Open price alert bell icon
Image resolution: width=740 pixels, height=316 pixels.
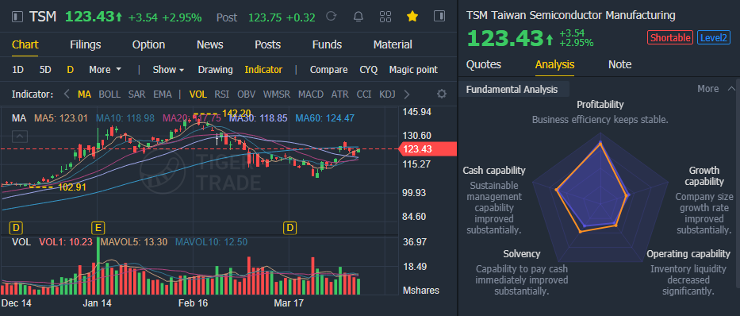[x=358, y=17]
